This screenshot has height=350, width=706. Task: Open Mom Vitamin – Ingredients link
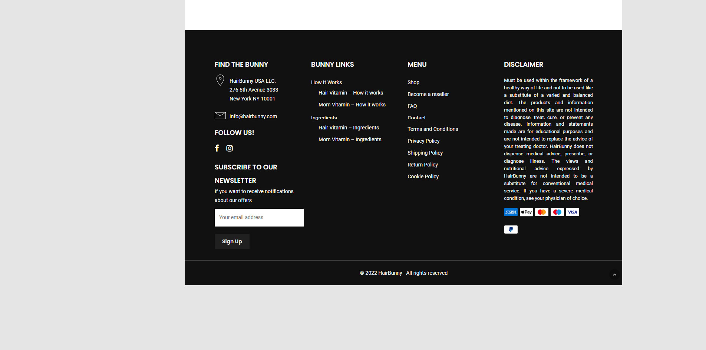point(350,139)
